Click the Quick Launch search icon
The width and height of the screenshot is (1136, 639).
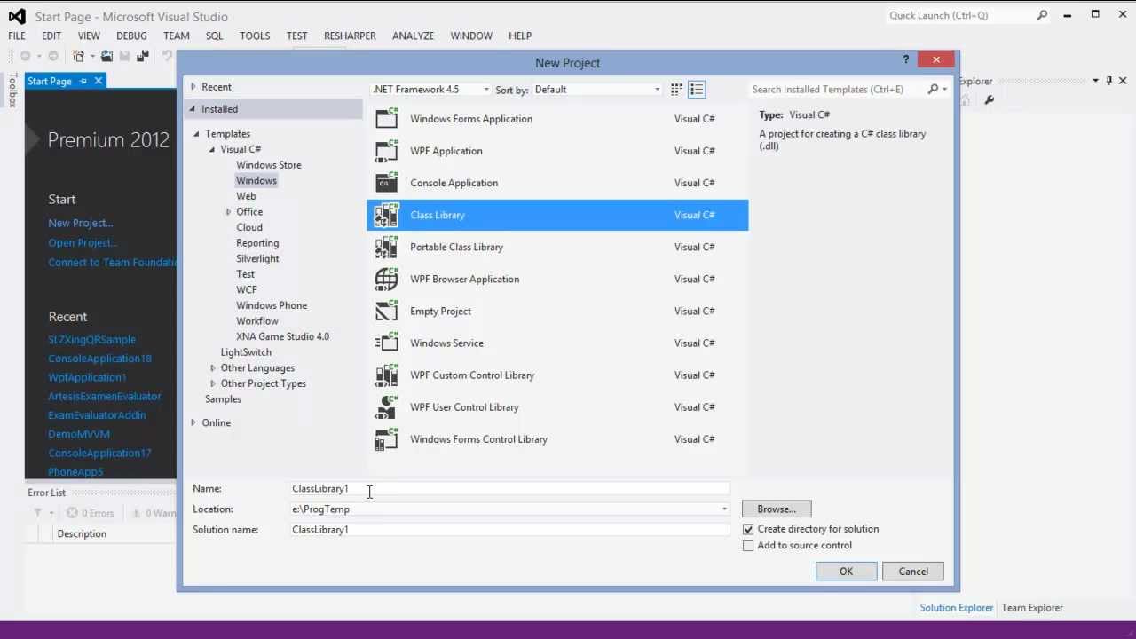pyautogui.click(x=1042, y=15)
